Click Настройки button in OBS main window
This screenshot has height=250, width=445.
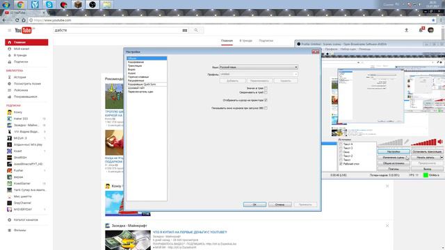point(394,151)
